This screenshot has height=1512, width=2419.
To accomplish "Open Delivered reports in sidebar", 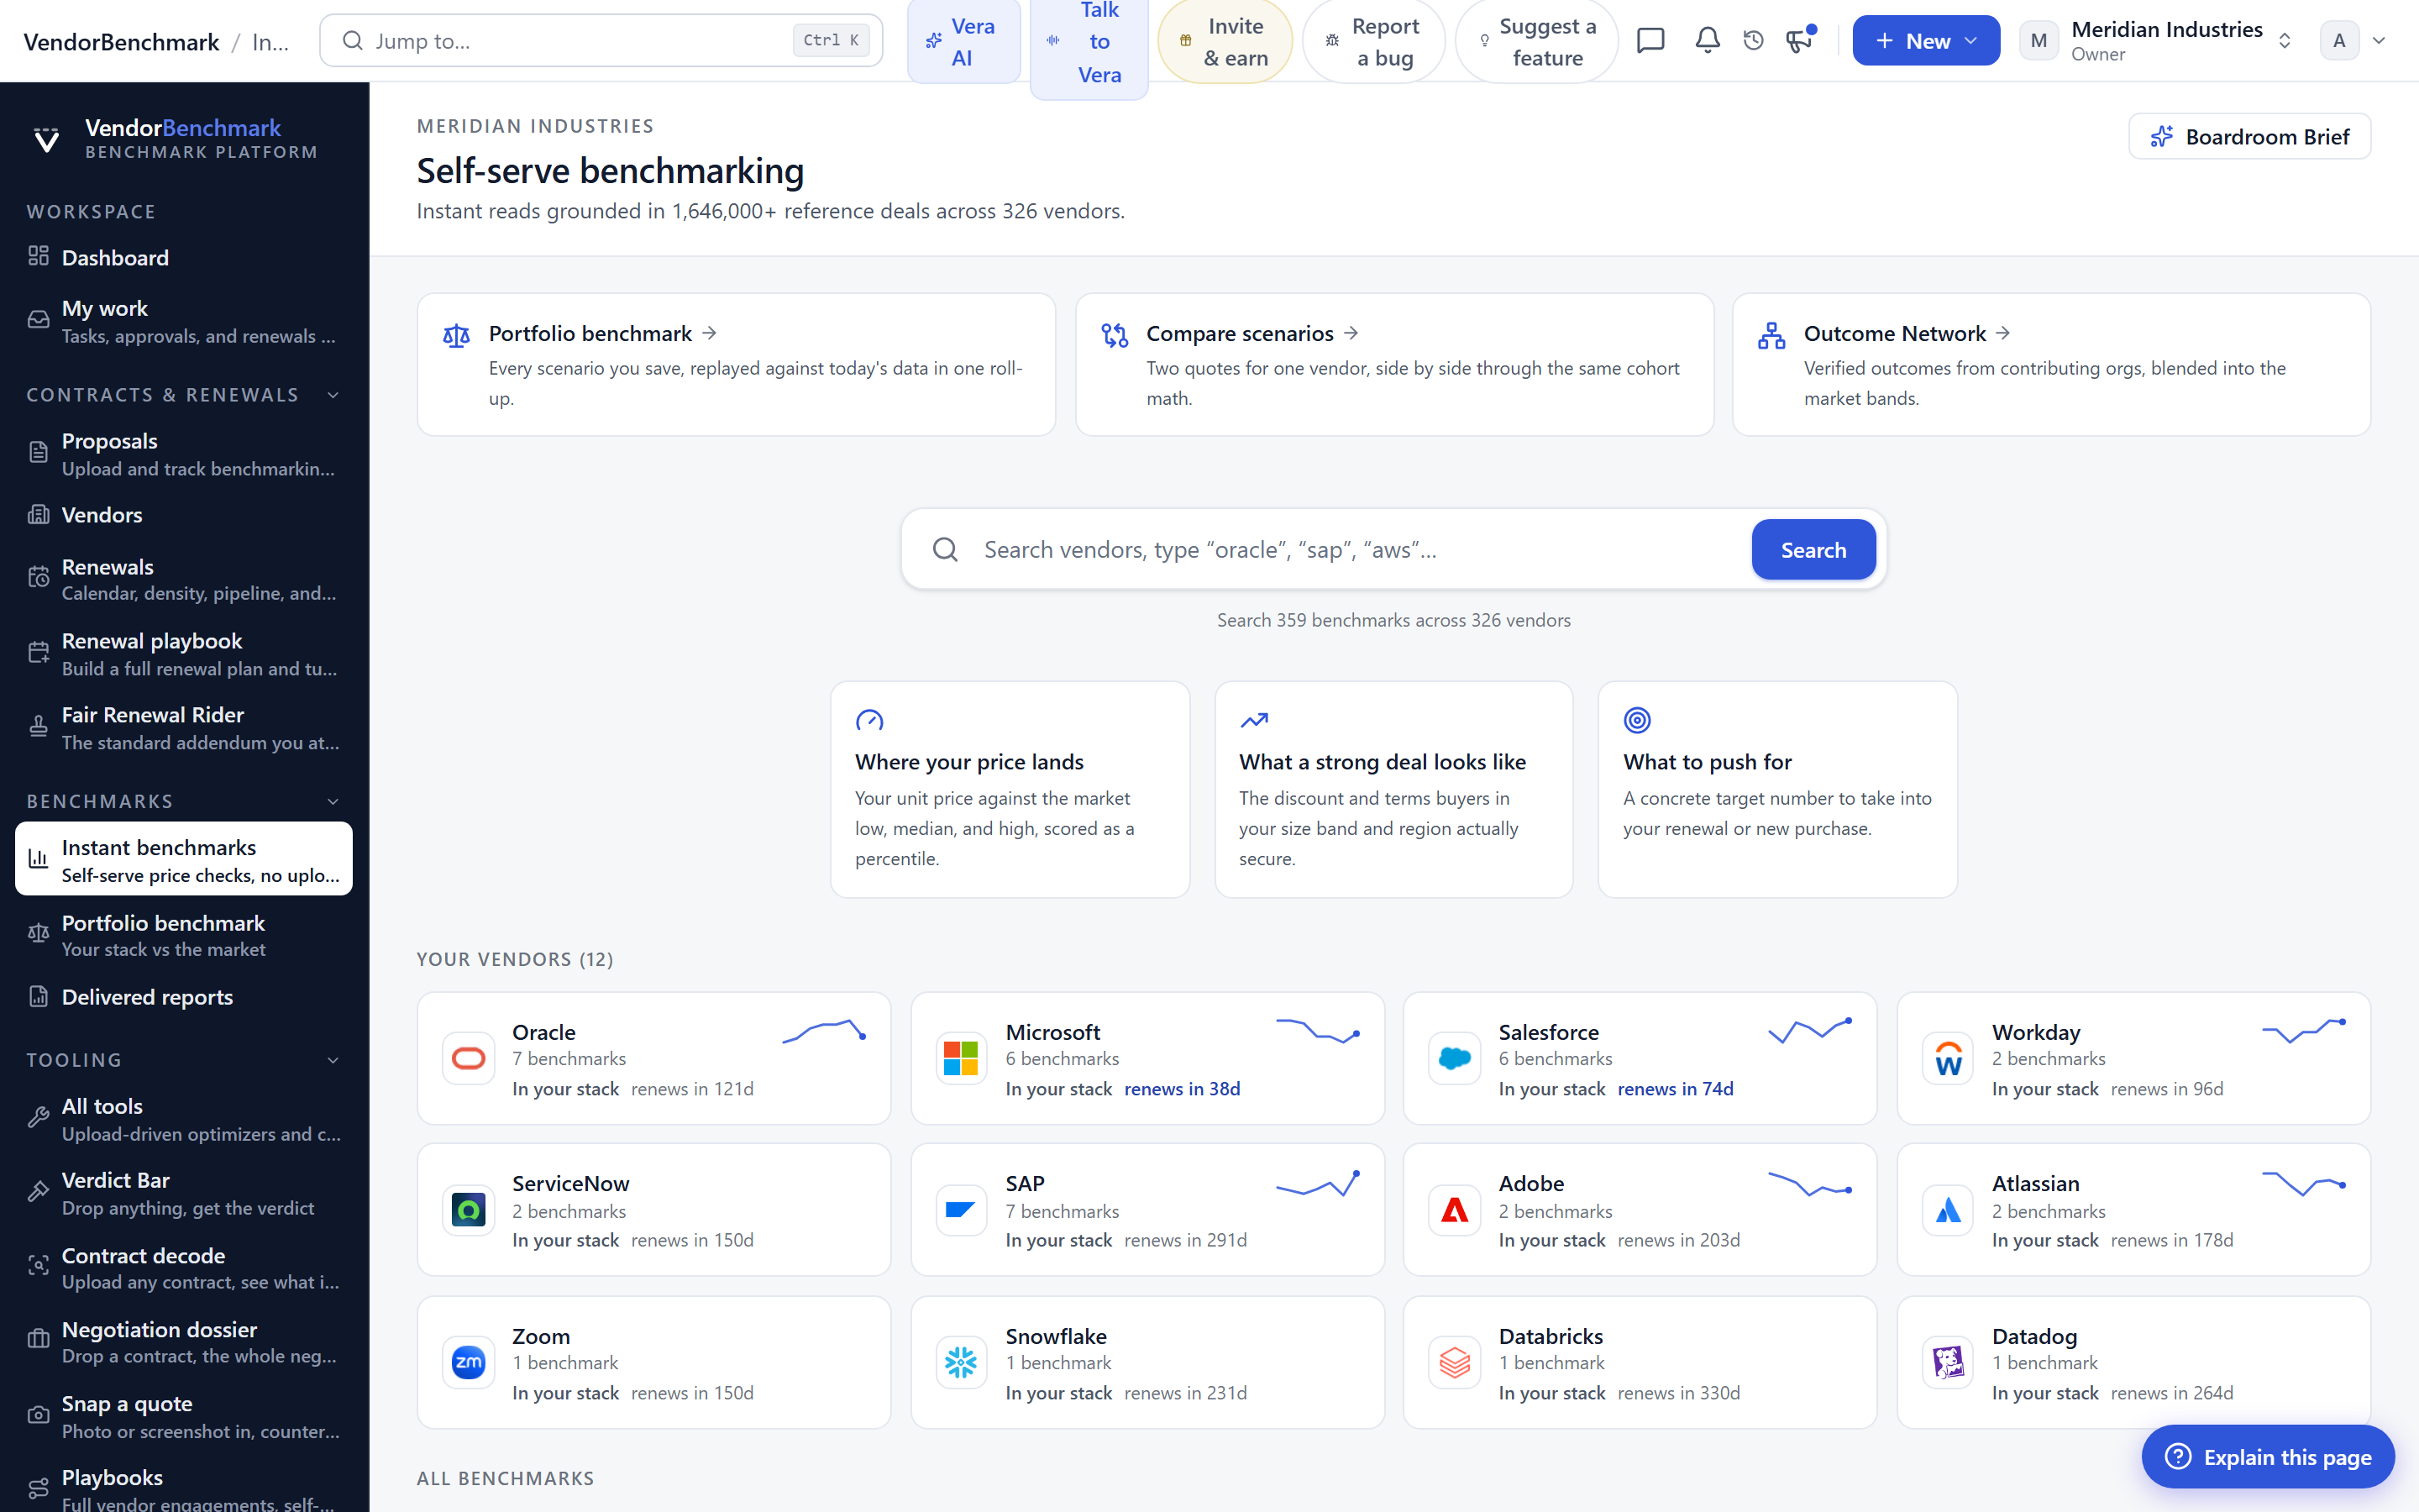I will coord(184,997).
